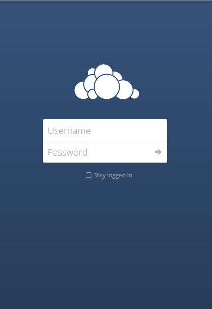Focus the Username input field

(105, 130)
